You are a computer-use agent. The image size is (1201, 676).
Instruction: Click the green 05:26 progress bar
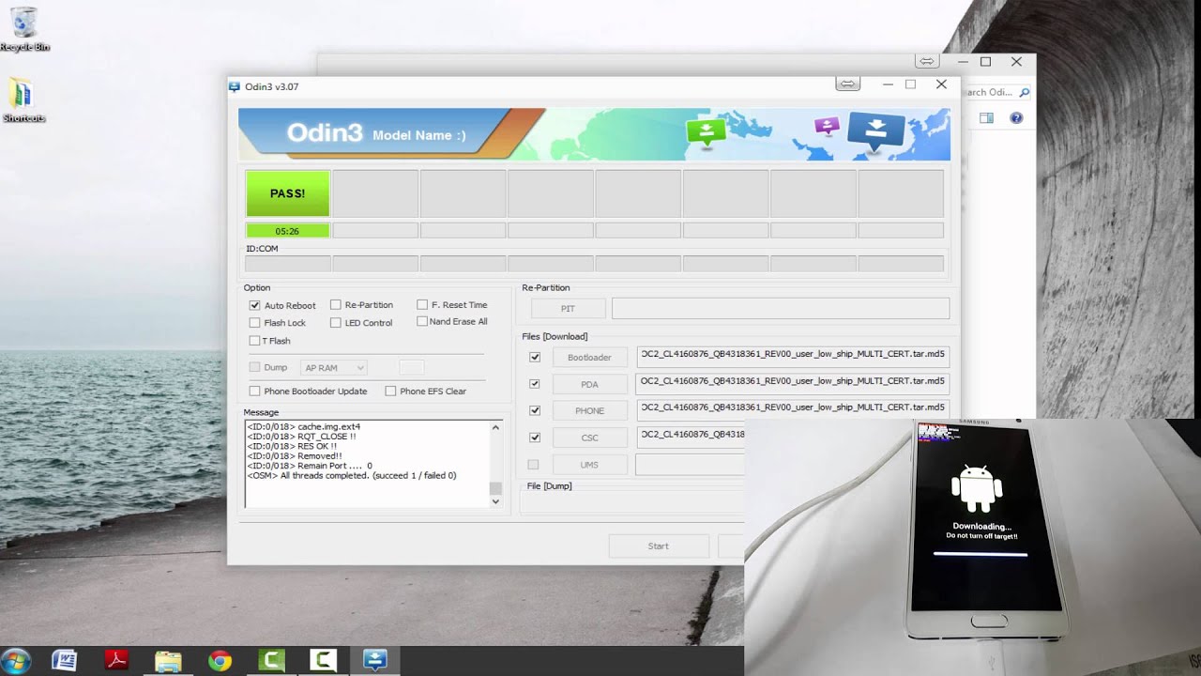[287, 231]
